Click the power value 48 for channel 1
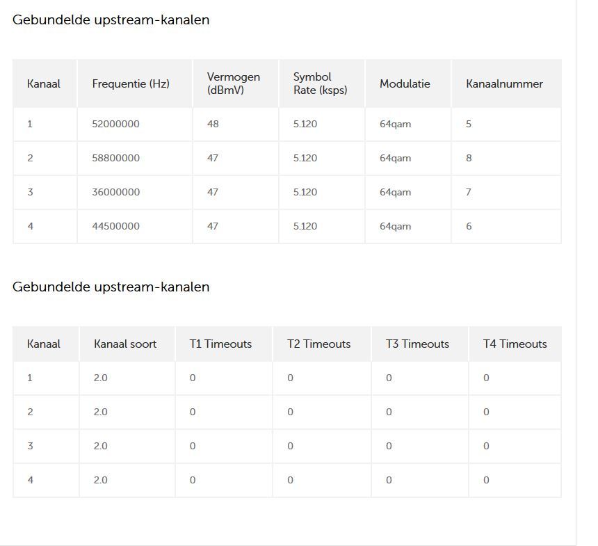 point(213,124)
